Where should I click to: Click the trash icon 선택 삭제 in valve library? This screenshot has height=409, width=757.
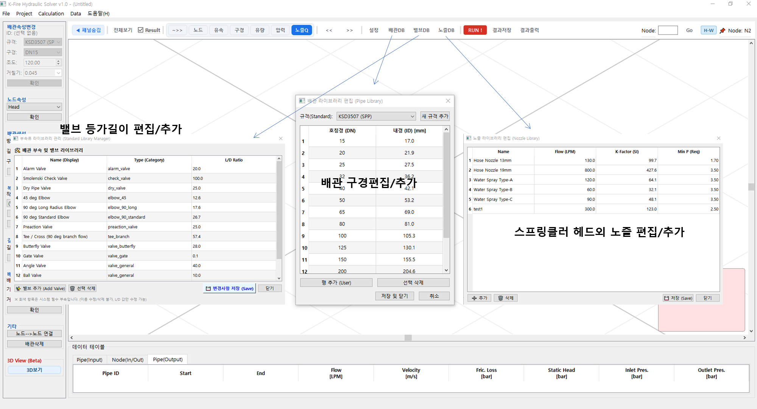[83, 288]
